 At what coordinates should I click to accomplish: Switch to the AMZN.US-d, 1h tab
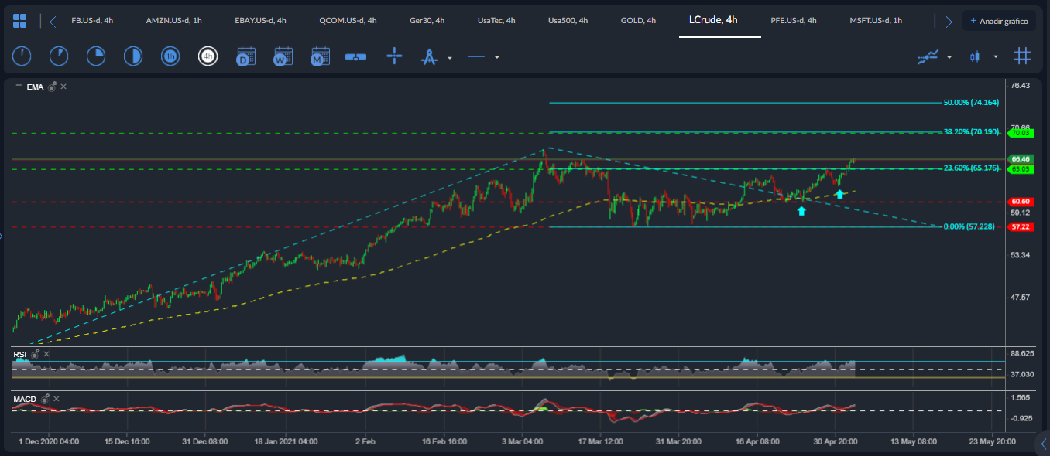pyautogui.click(x=174, y=21)
